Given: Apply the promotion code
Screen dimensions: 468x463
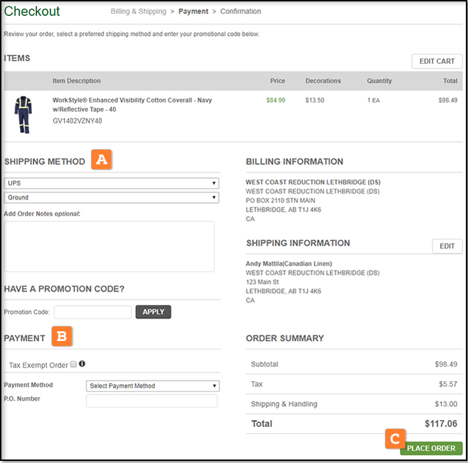Looking at the screenshot, I should pos(153,312).
